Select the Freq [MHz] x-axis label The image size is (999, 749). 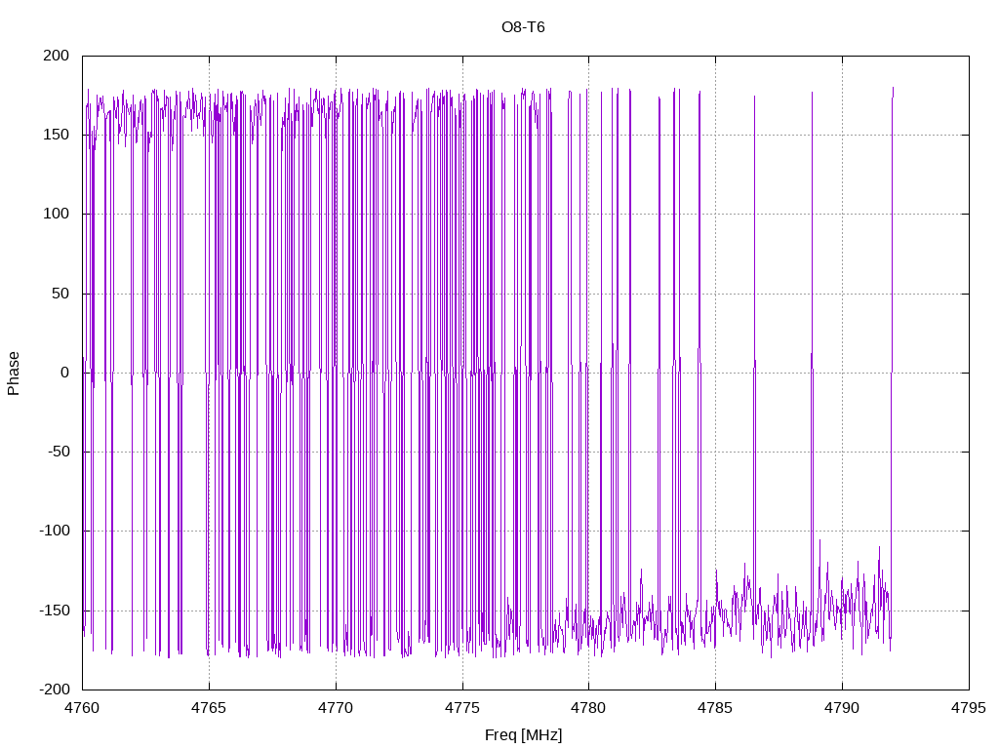click(x=523, y=735)
